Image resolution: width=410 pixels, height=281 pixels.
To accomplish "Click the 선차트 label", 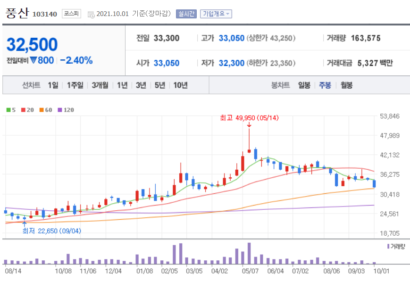I will pos(31,85).
